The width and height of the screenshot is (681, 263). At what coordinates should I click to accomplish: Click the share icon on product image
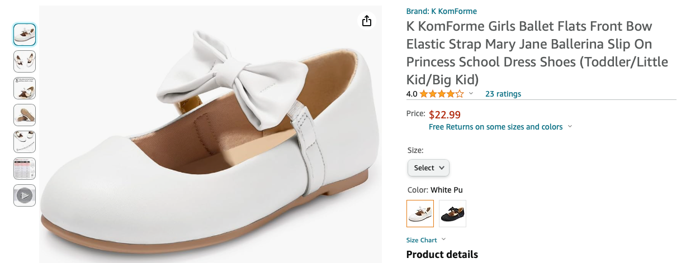click(x=366, y=21)
